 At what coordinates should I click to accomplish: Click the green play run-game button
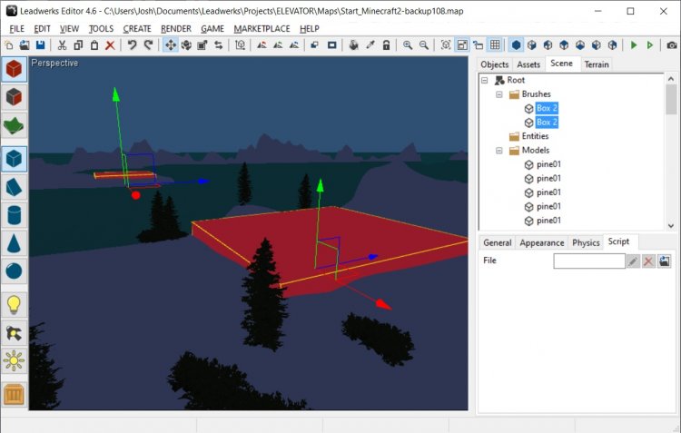633,44
